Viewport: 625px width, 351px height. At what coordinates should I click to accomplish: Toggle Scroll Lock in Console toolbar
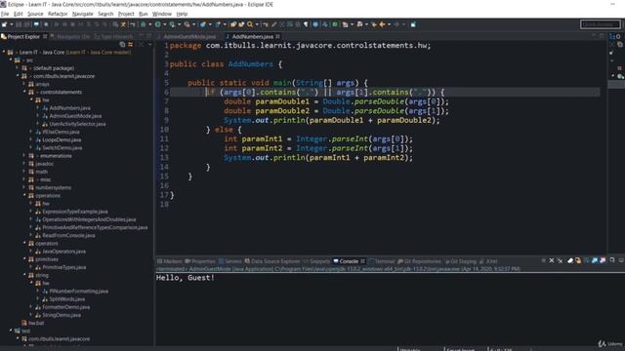click(x=578, y=260)
